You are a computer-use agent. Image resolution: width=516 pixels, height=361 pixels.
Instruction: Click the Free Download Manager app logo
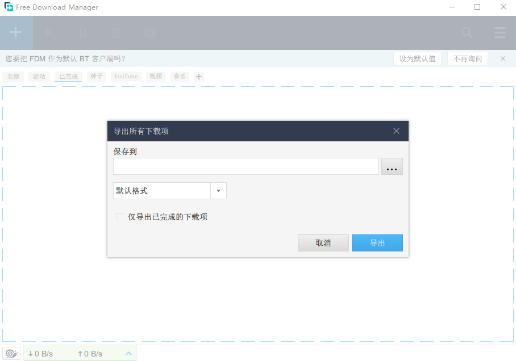9,7
